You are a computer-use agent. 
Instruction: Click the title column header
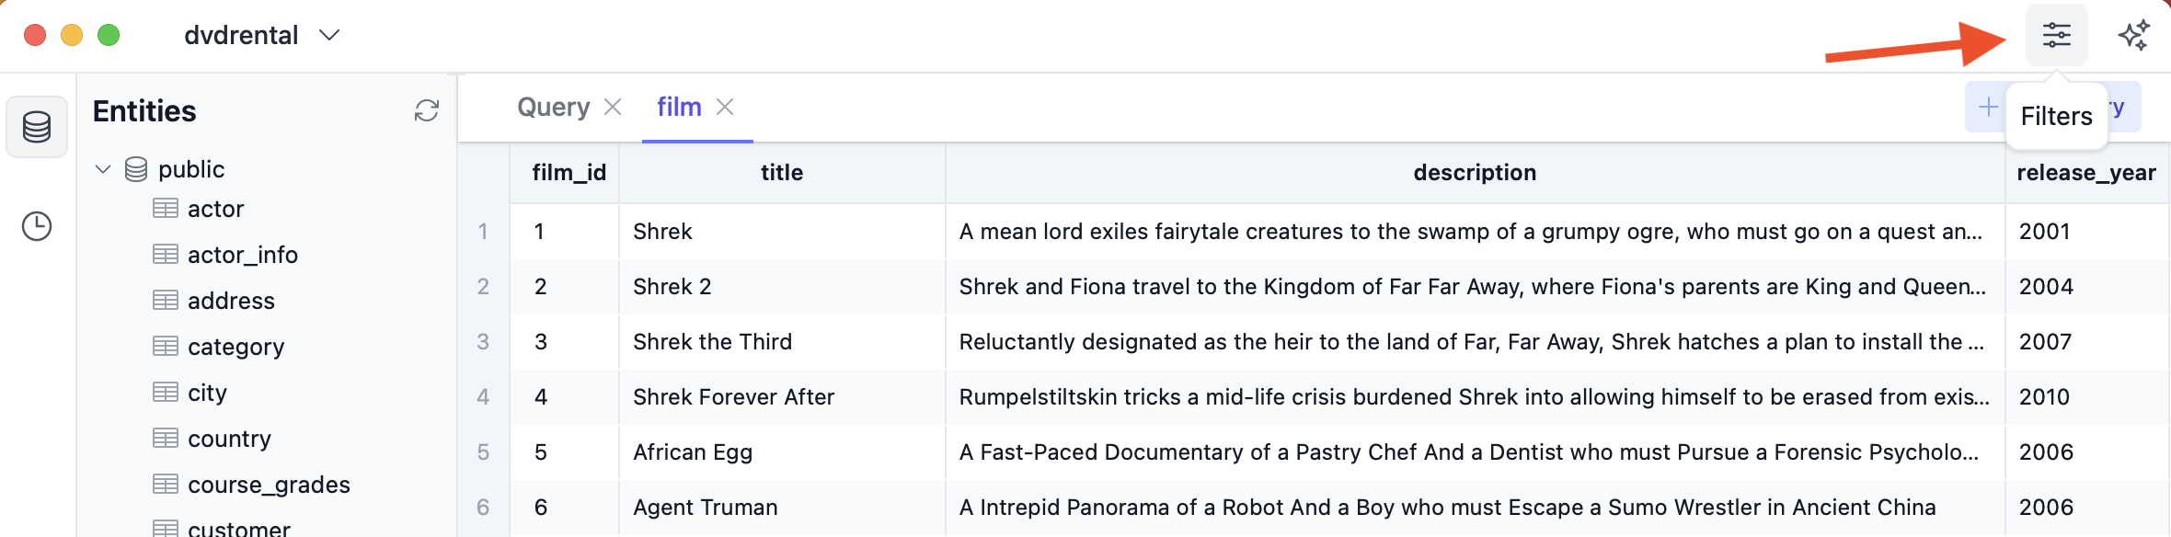(782, 173)
